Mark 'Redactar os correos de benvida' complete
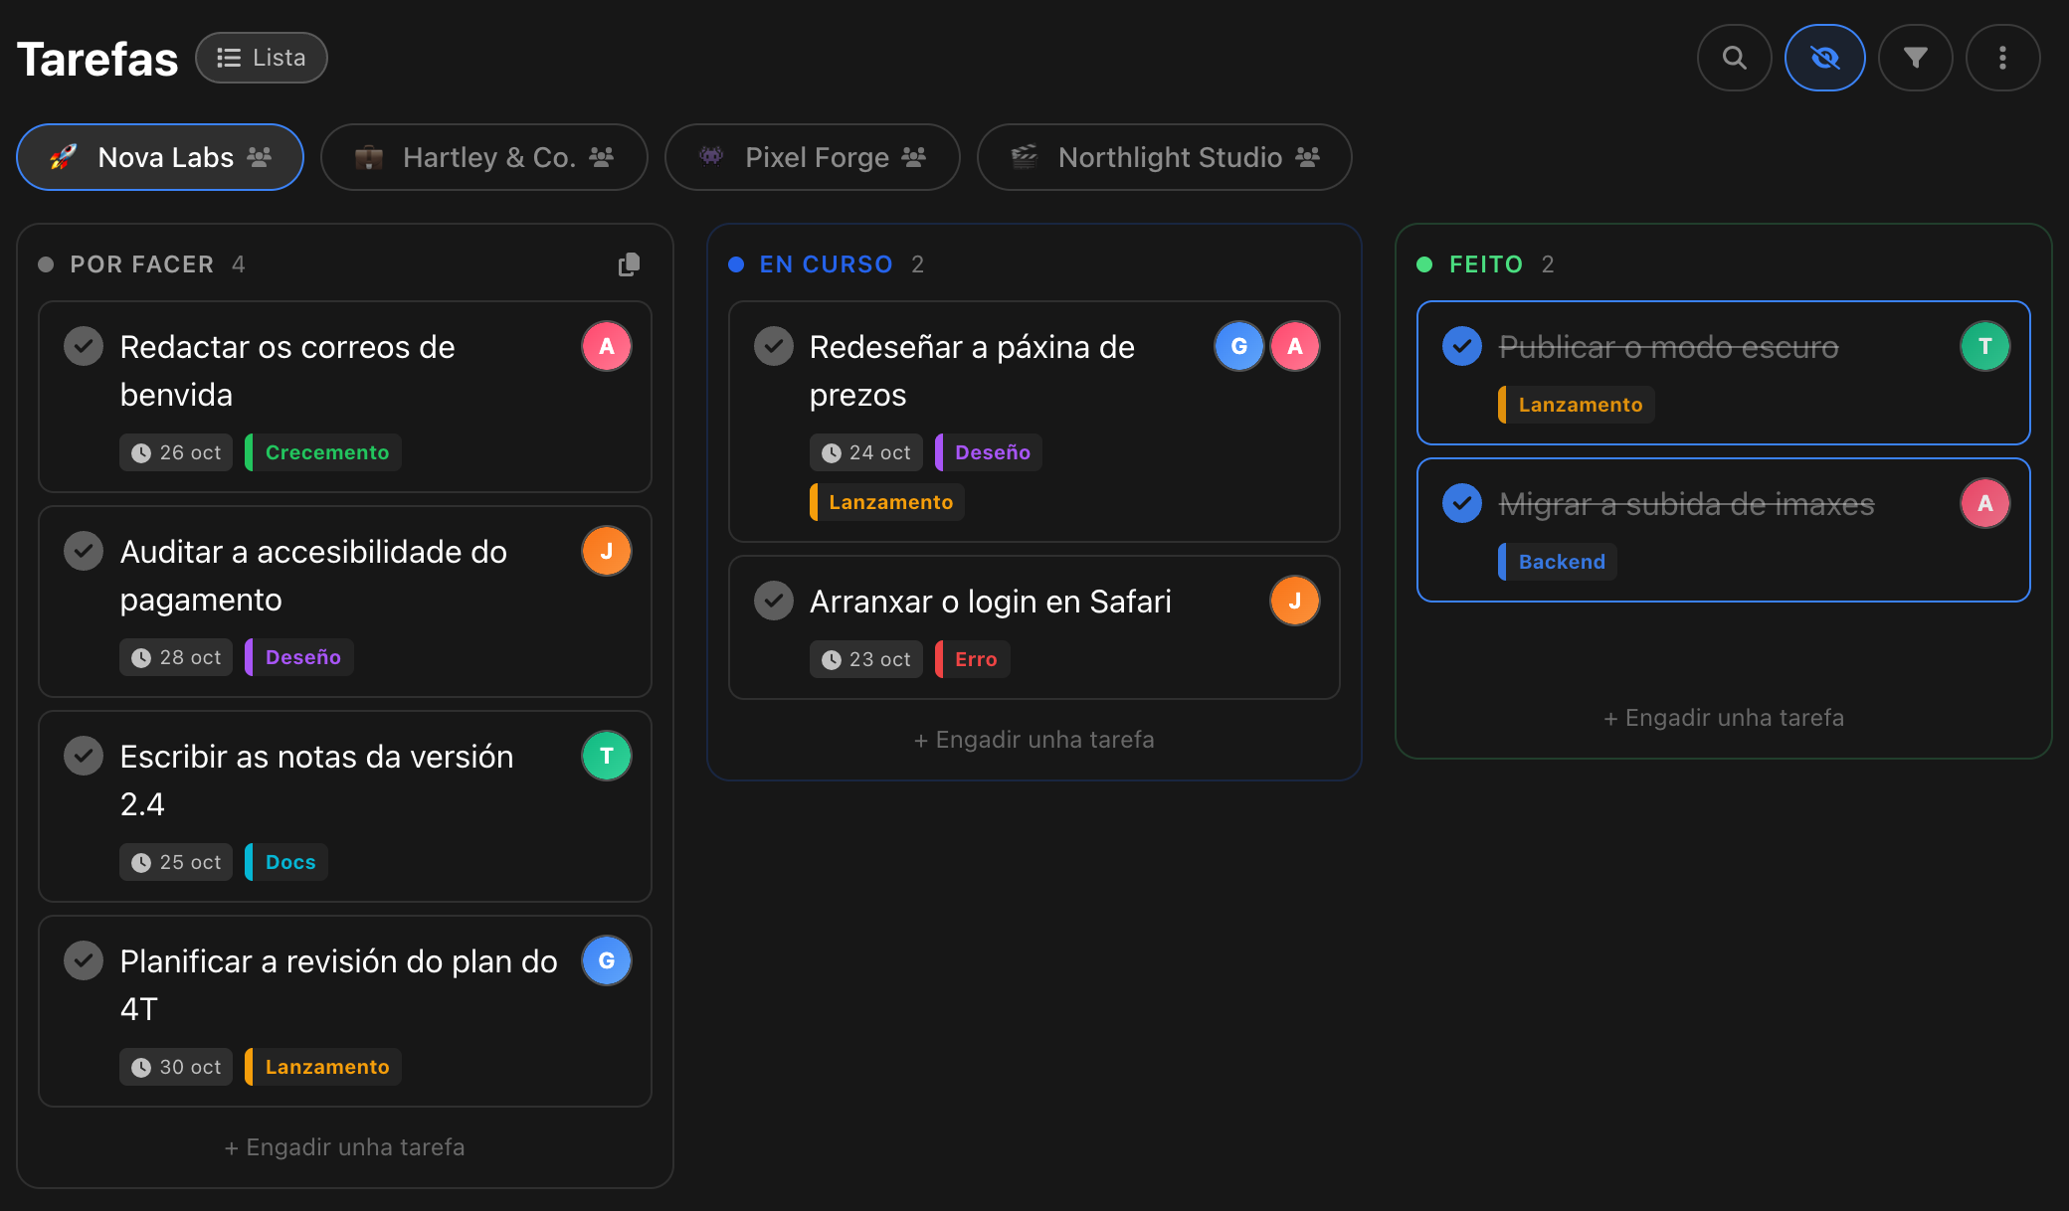This screenshot has height=1211, width=2069. pyautogui.click(x=84, y=346)
